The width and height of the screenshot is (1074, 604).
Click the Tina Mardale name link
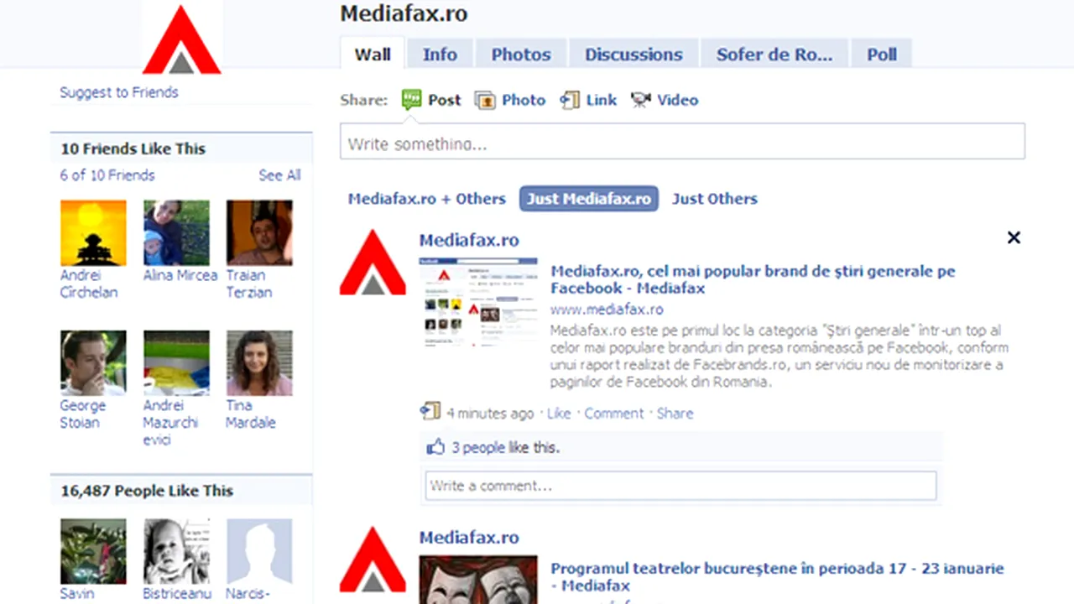[250, 414]
